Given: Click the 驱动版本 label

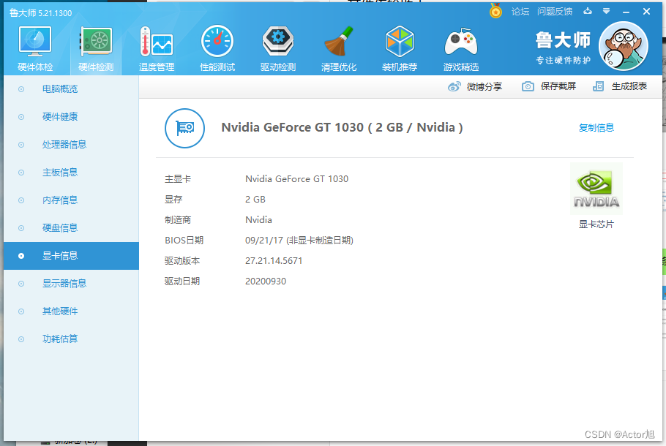Looking at the screenshot, I should point(182,261).
